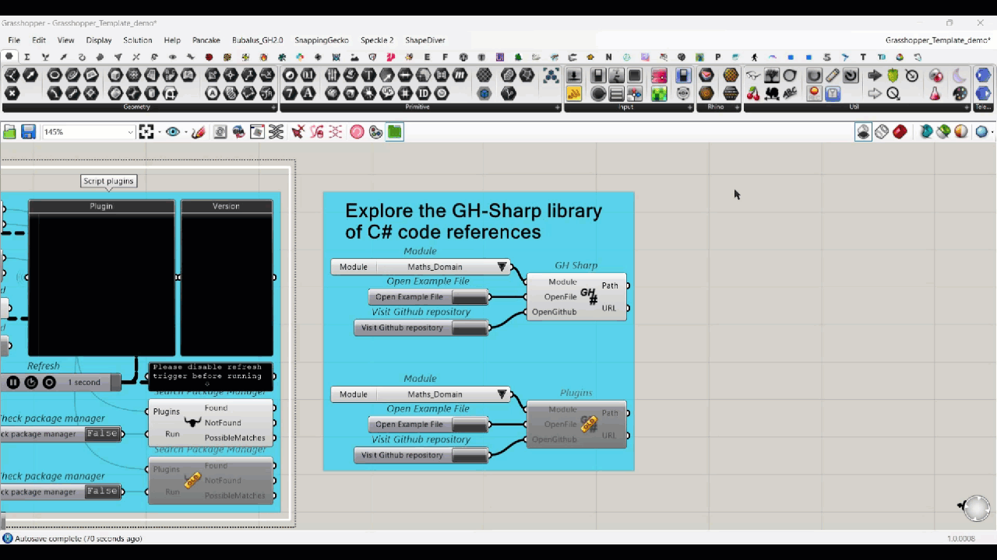
Task: Expand the Rhino panel with its plus
Action: (x=737, y=107)
